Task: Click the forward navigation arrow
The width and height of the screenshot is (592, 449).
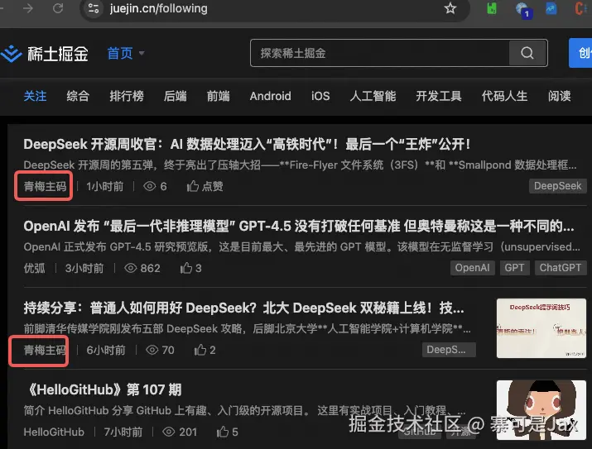Action: click(28, 9)
